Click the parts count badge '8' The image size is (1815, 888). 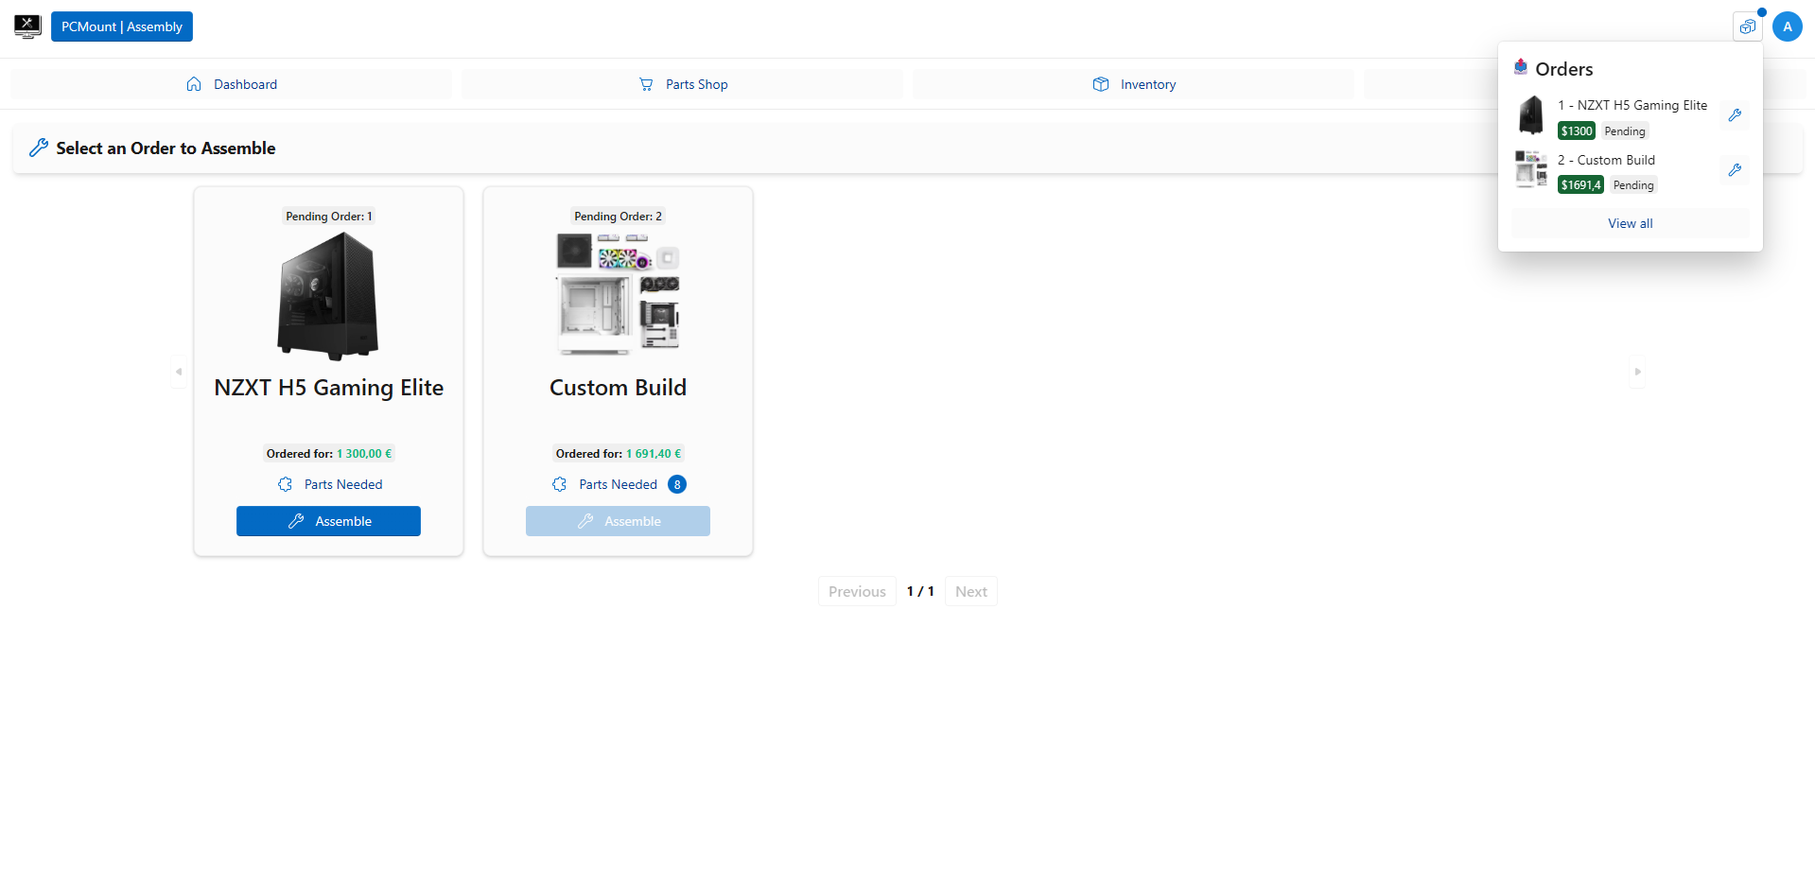click(677, 484)
